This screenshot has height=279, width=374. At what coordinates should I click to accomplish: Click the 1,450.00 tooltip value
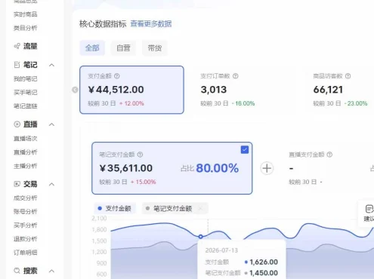click(x=264, y=273)
